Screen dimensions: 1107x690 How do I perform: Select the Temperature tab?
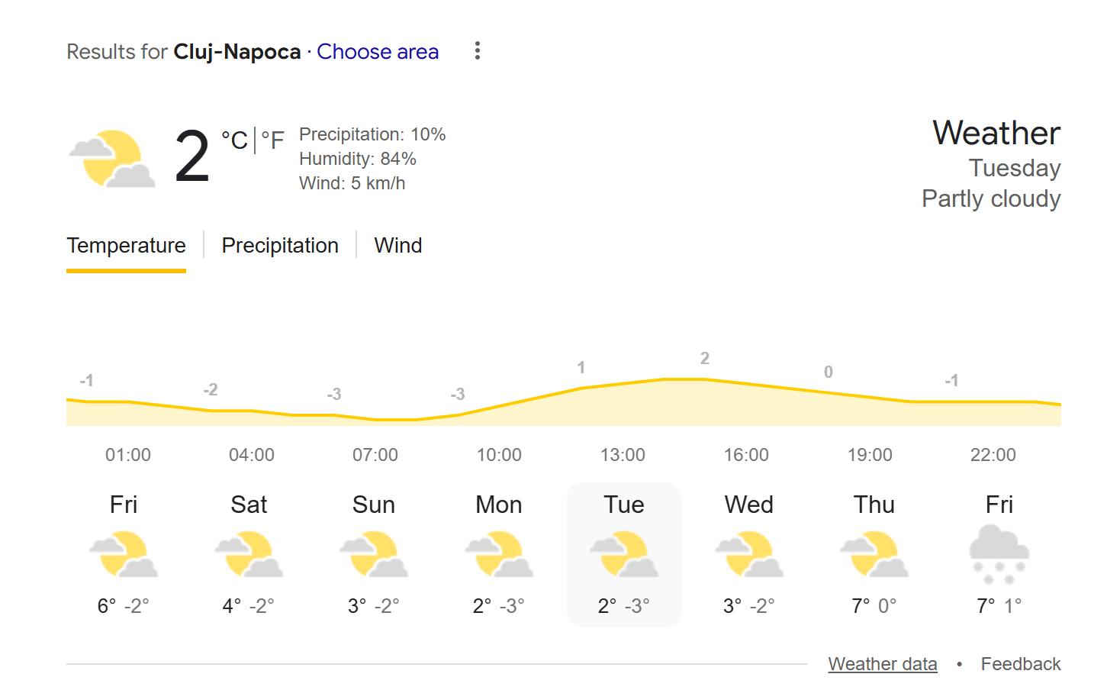point(126,246)
